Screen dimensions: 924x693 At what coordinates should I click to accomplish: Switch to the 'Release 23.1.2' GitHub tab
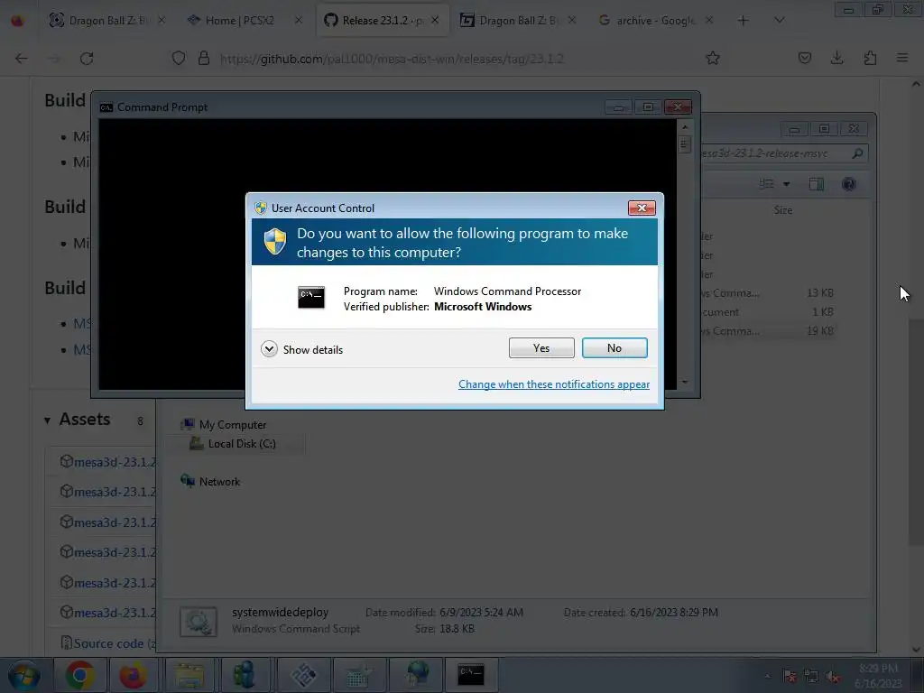(x=382, y=21)
